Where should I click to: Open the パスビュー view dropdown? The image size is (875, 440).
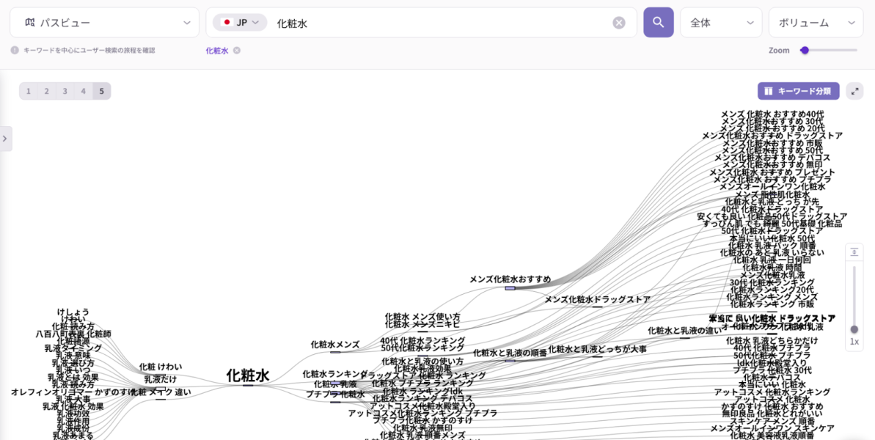click(104, 23)
